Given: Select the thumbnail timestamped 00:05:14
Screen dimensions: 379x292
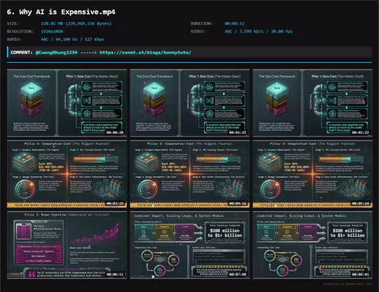Looking at the screenshot, I should point(313,174).
